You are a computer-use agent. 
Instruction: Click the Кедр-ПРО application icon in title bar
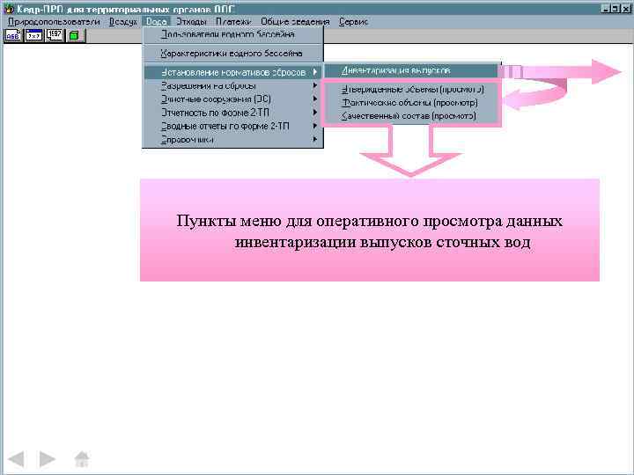tap(9, 9)
